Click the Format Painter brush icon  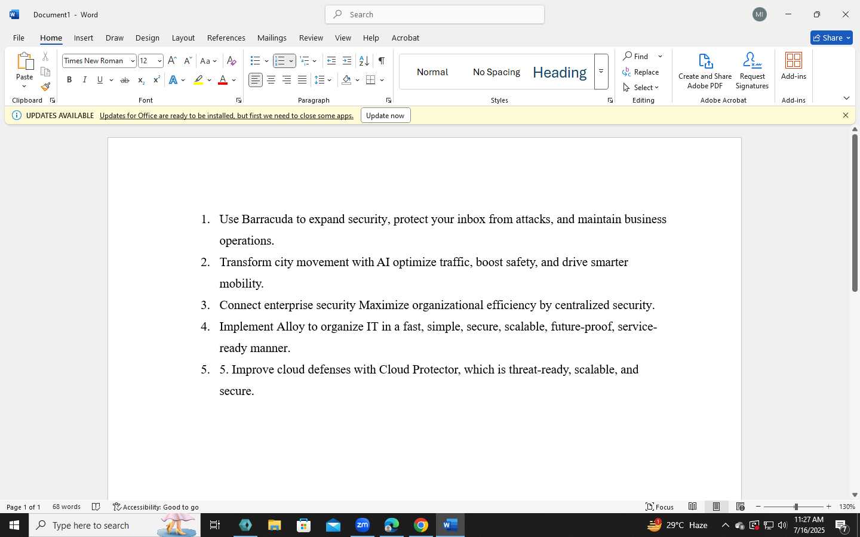[x=45, y=87]
